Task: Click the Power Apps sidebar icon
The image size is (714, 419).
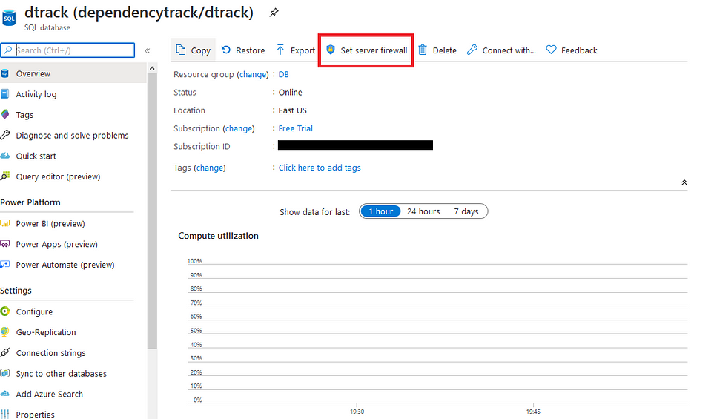Action: pyautogui.click(x=4, y=244)
